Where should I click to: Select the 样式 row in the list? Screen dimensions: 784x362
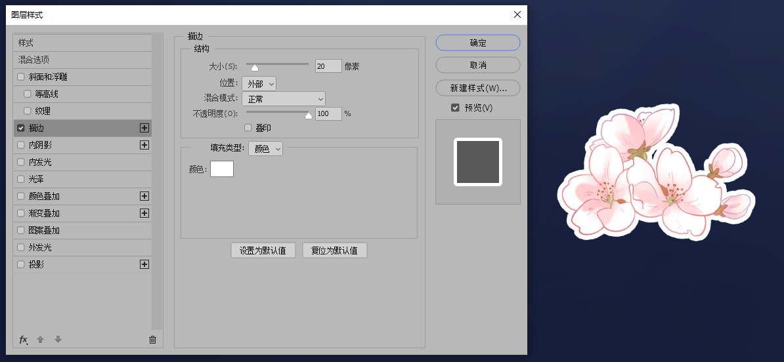point(83,43)
